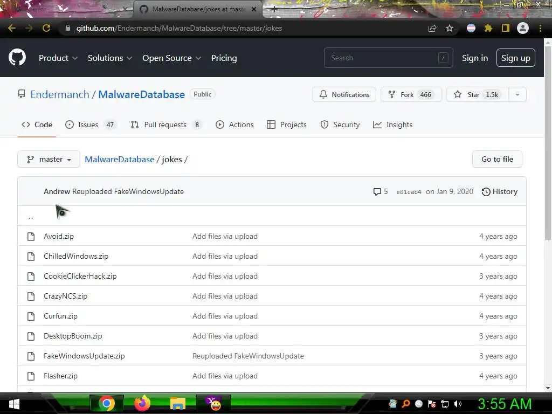Click the magnifier tray icon

click(406, 404)
